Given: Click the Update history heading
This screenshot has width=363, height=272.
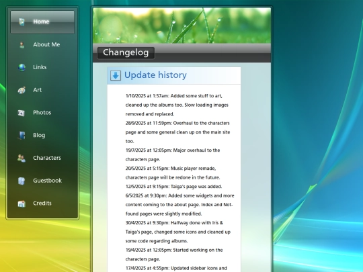Looking at the screenshot, I should [x=155, y=75].
